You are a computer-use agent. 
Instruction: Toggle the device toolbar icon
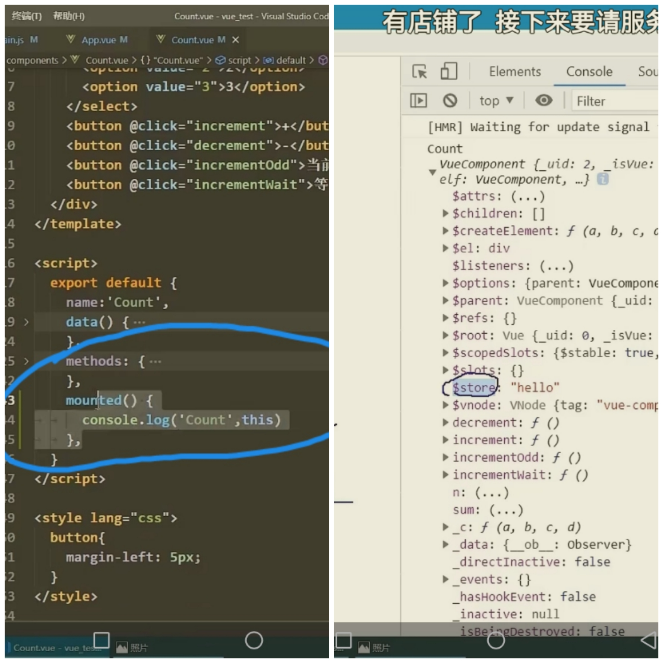(448, 72)
